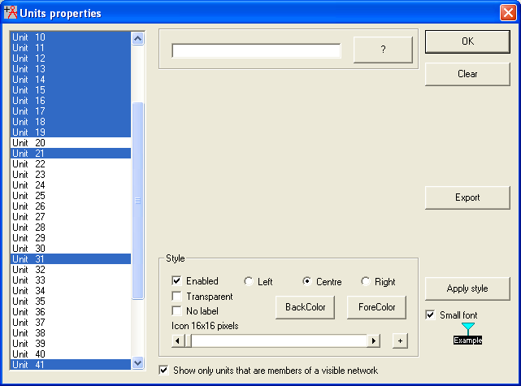The width and height of the screenshot is (521, 386).
Task: Select Unit 40 in the list
Action: [x=71, y=354]
